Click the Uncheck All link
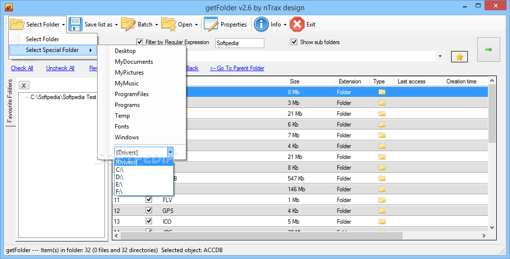Viewport: 510px width, 259px height. click(x=60, y=68)
